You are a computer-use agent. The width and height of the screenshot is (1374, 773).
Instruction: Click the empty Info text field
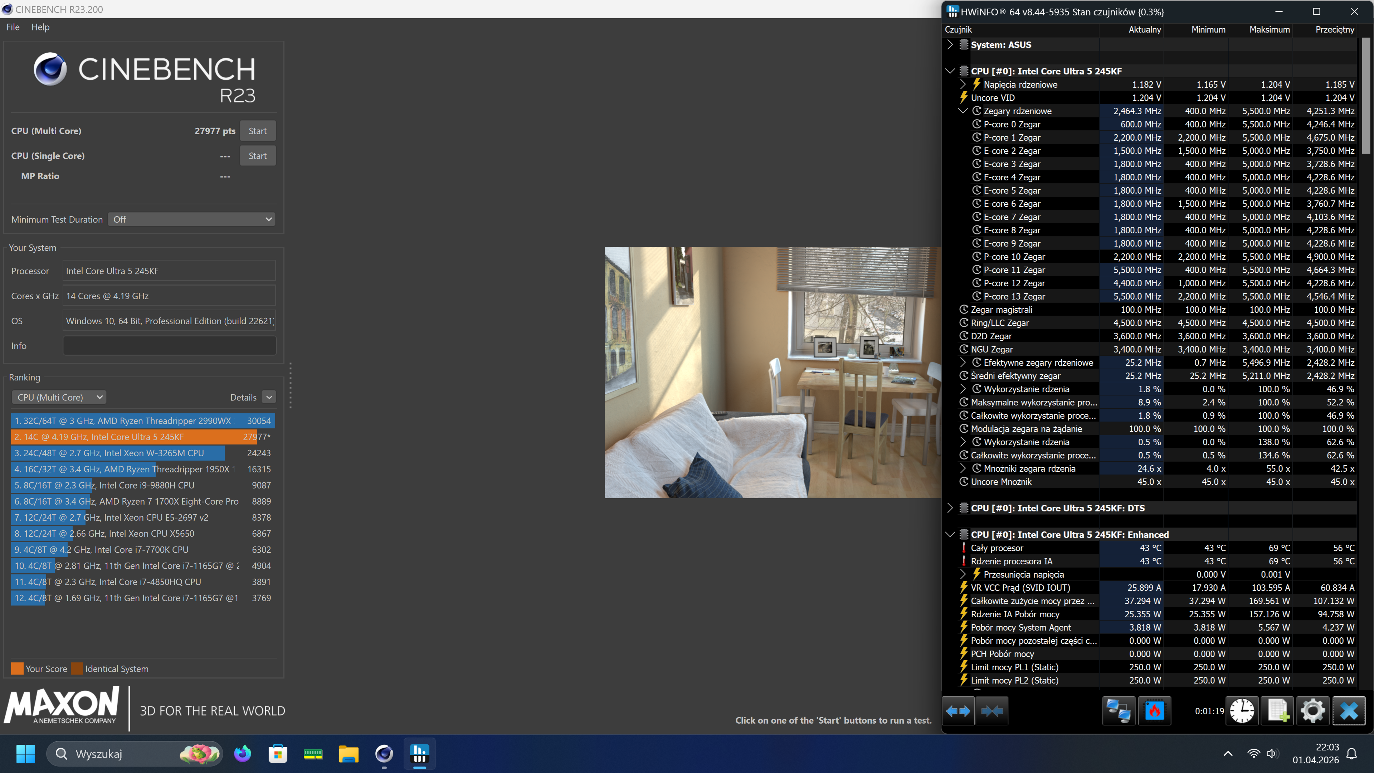pyautogui.click(x=169, y=346)
